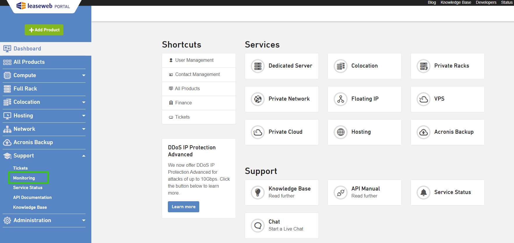The height and width of the screenshot is (243, 514).
Task: Click the Dedicated Server label
Action: [290, 66]
